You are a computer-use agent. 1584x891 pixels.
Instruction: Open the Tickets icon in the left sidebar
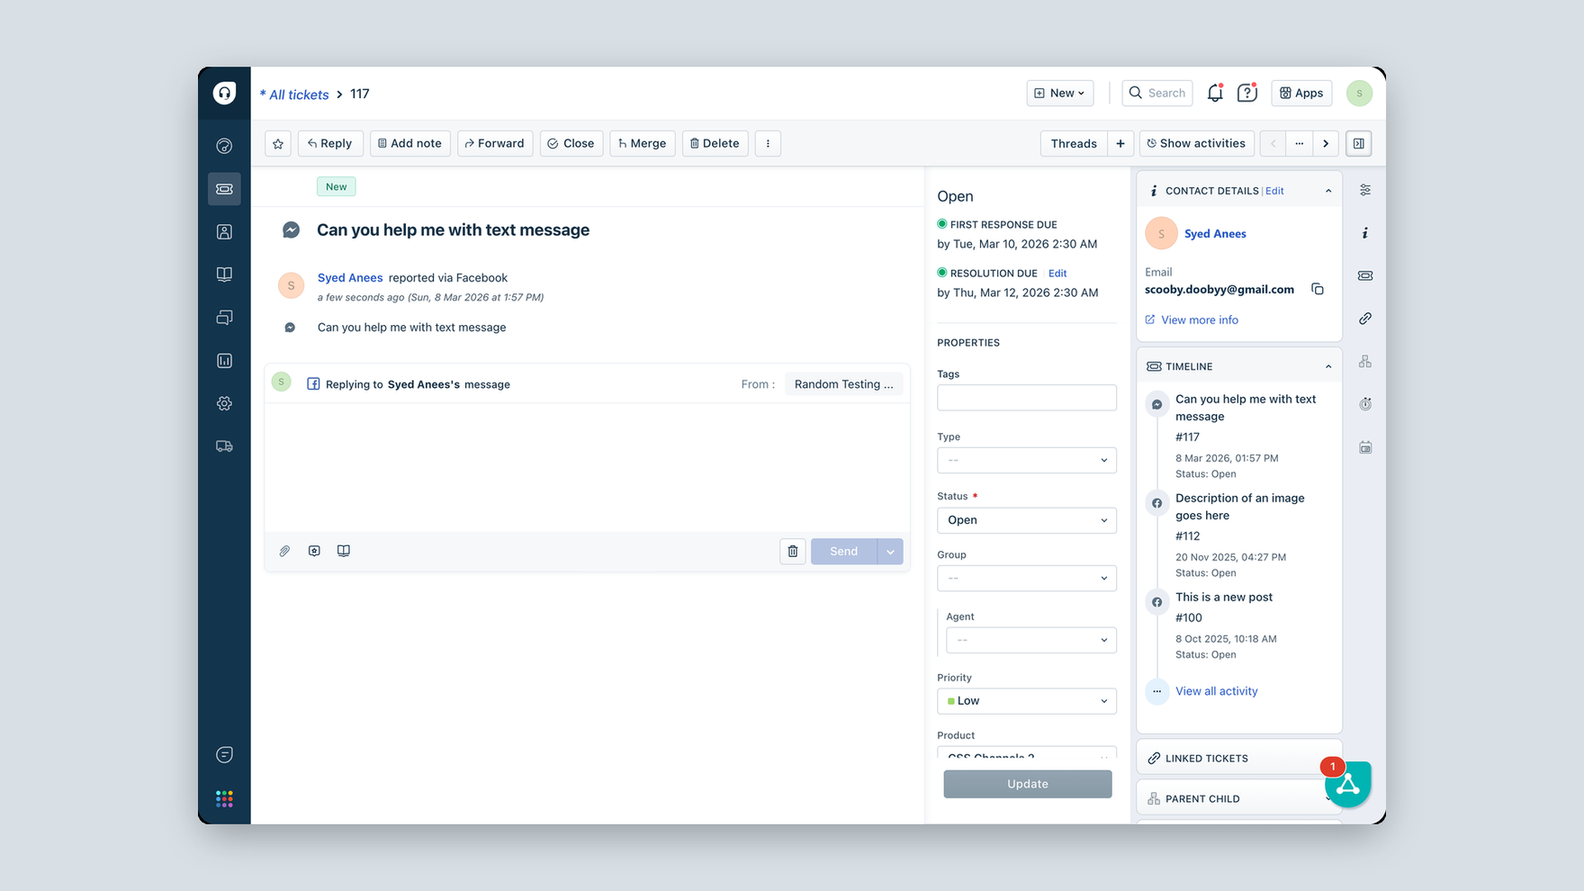tap(224, 189)
